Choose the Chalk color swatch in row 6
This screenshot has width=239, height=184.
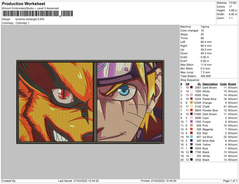pyautogui.click(x=191, y=106)
